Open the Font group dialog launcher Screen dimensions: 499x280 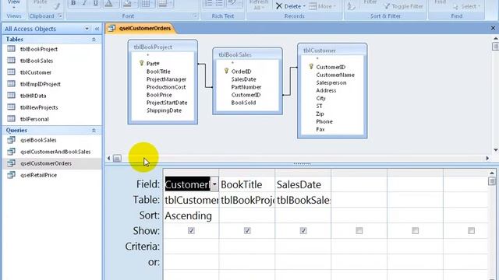click(x=195, y=16)
